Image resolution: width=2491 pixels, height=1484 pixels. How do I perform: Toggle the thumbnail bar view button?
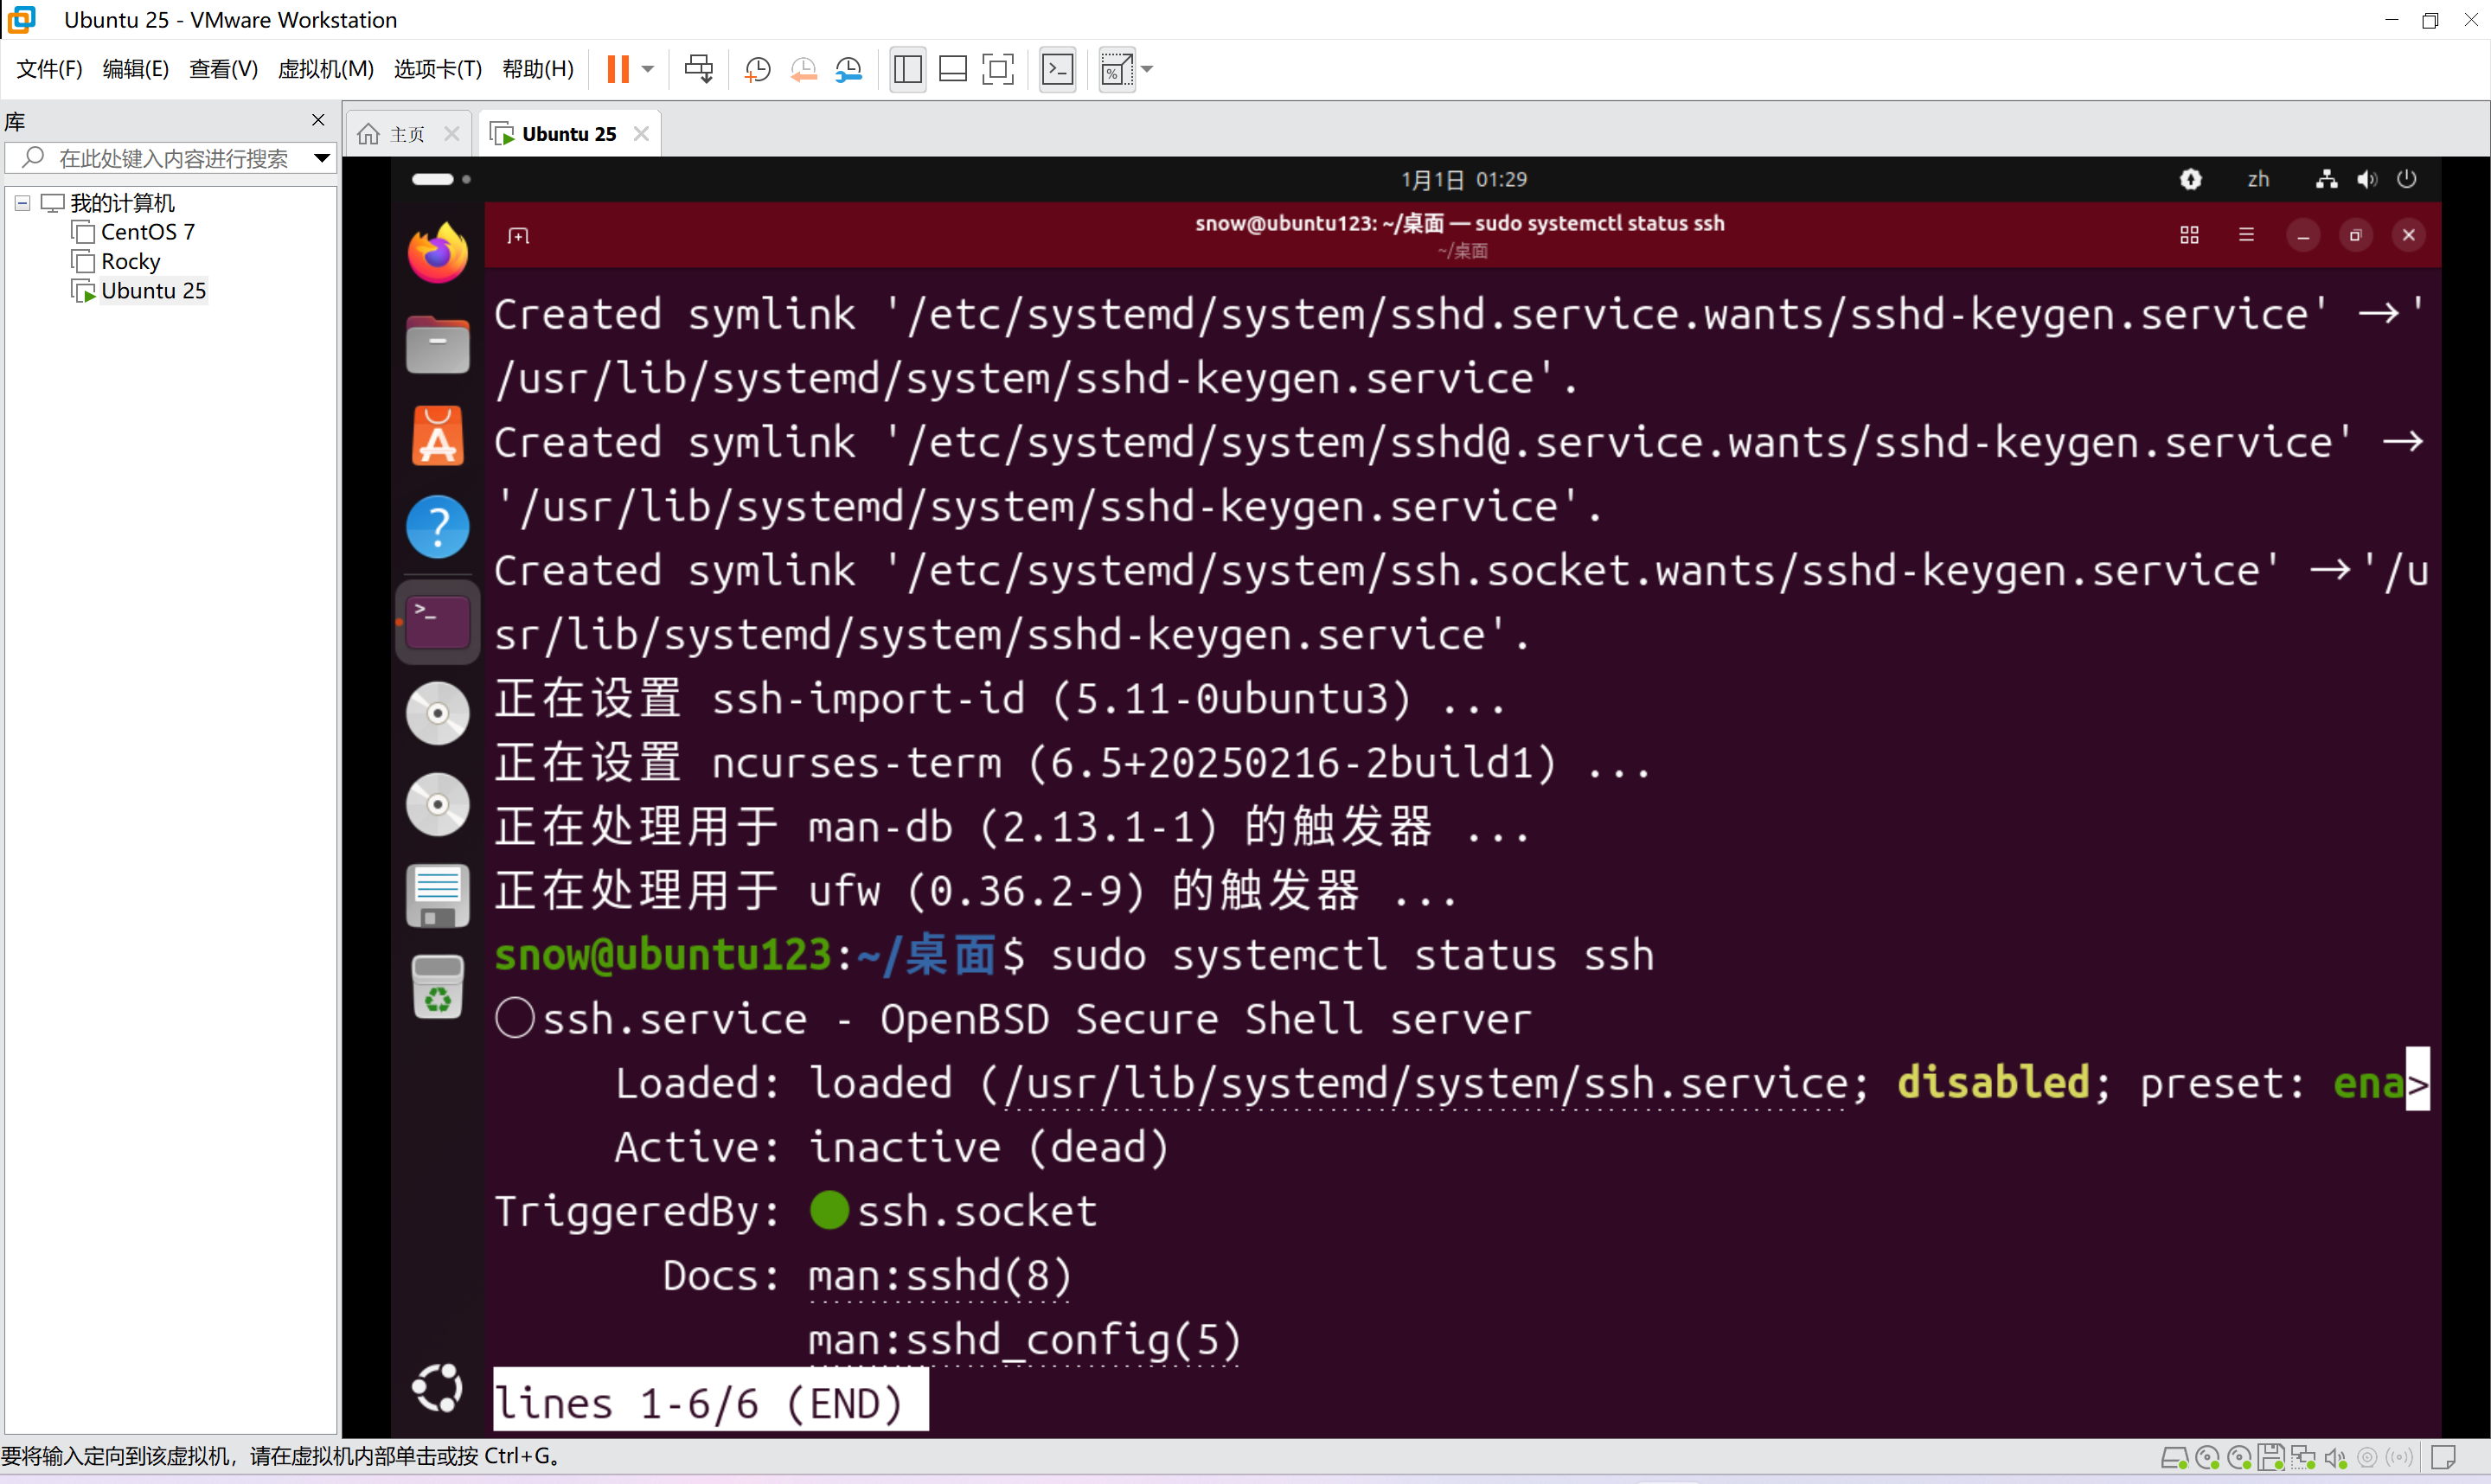[952, 69]
